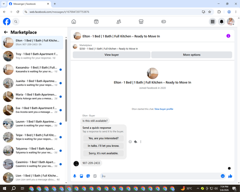Open the site information icon in address bar

26,12
